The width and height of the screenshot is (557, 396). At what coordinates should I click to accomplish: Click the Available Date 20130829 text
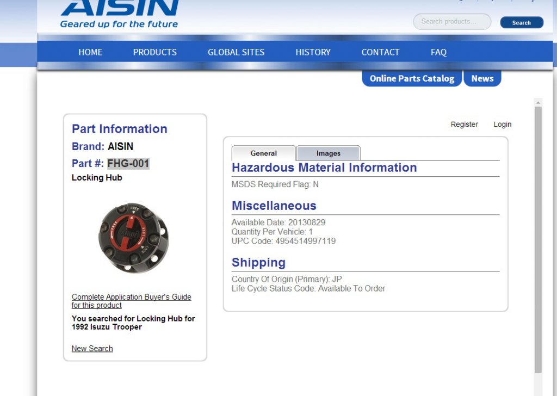pos(278,222)
